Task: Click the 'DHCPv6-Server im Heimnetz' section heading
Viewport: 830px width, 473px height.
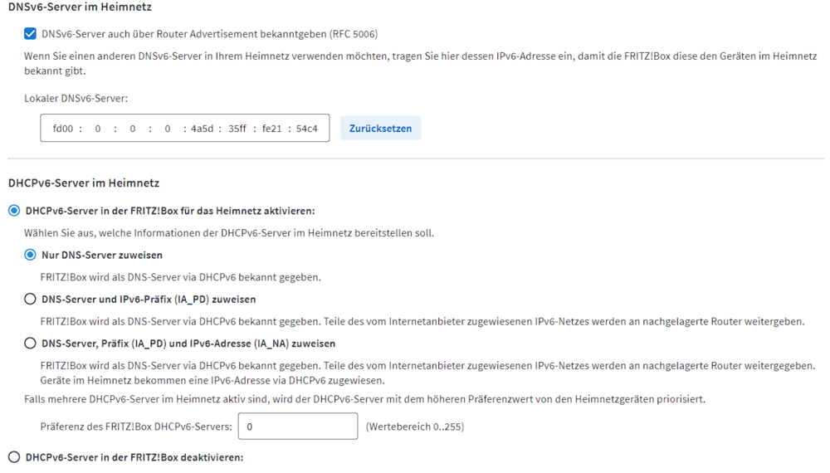Action: point(83,183)
